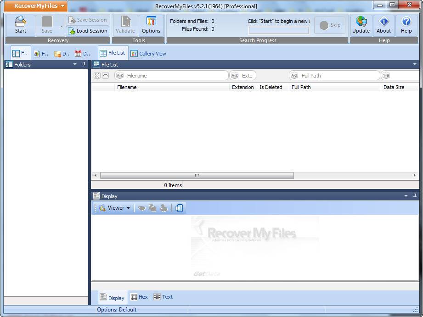Click the 1-9 numeric filter icon
This screenshot has width=423, height=317.
click(x=386, y=76)
